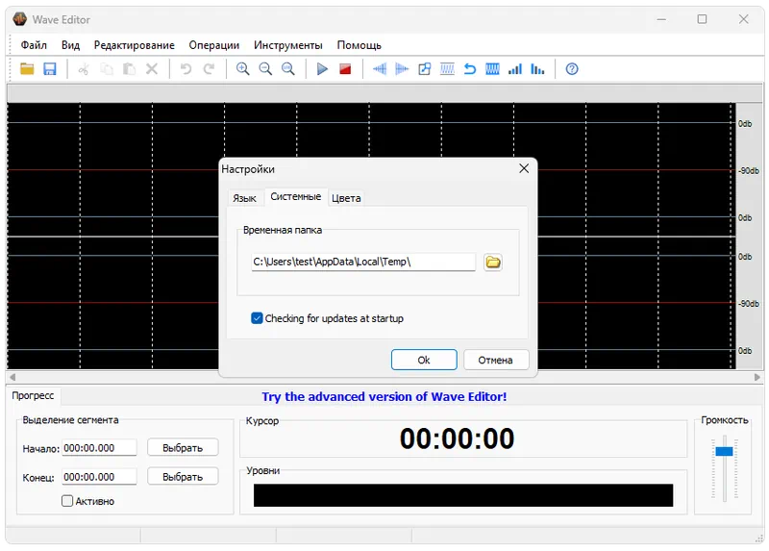The image size is (769, 551).
Task: Click the Try the advanced version link
Action: (384, 396)
